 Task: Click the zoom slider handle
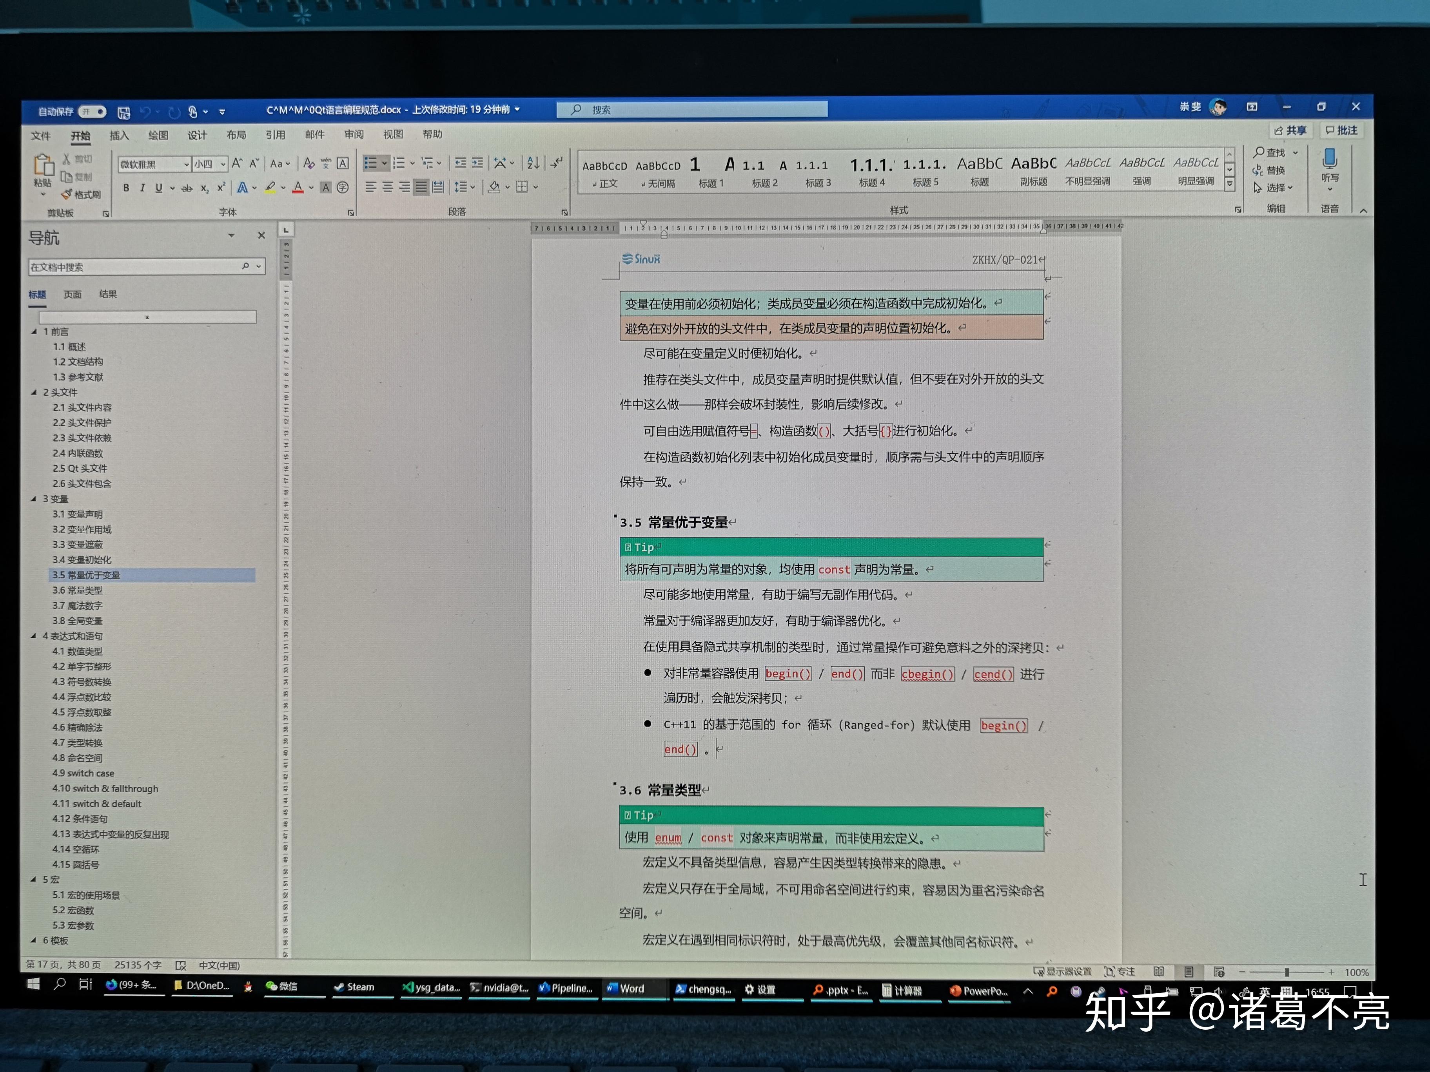click(1287, 972)
